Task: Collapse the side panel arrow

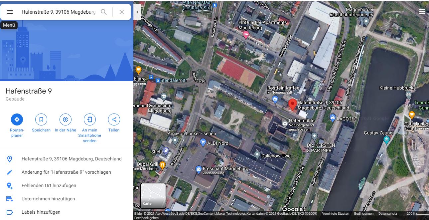Action: 137,12
